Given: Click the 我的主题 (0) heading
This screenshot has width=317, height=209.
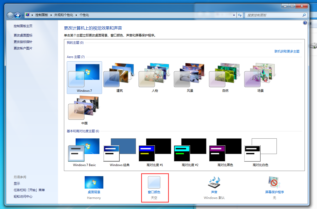Looking at the screenshot, I should [75, 43].
